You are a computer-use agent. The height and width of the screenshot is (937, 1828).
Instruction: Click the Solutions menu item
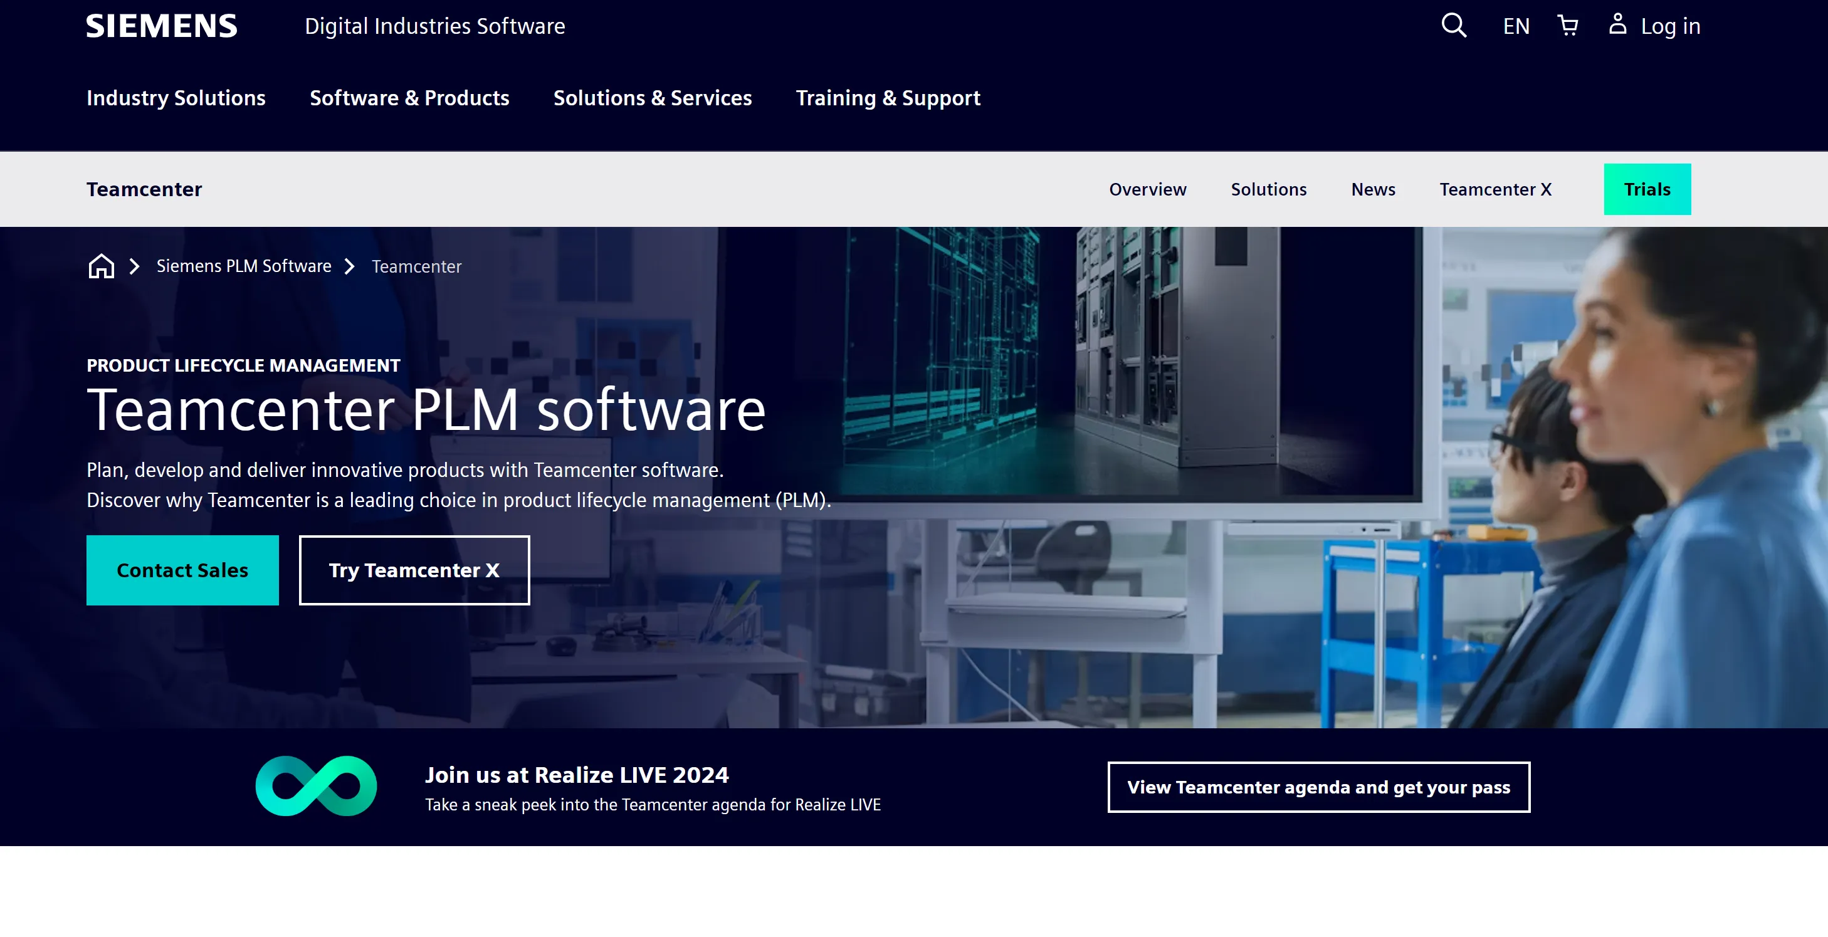(x=1269, y=189)
